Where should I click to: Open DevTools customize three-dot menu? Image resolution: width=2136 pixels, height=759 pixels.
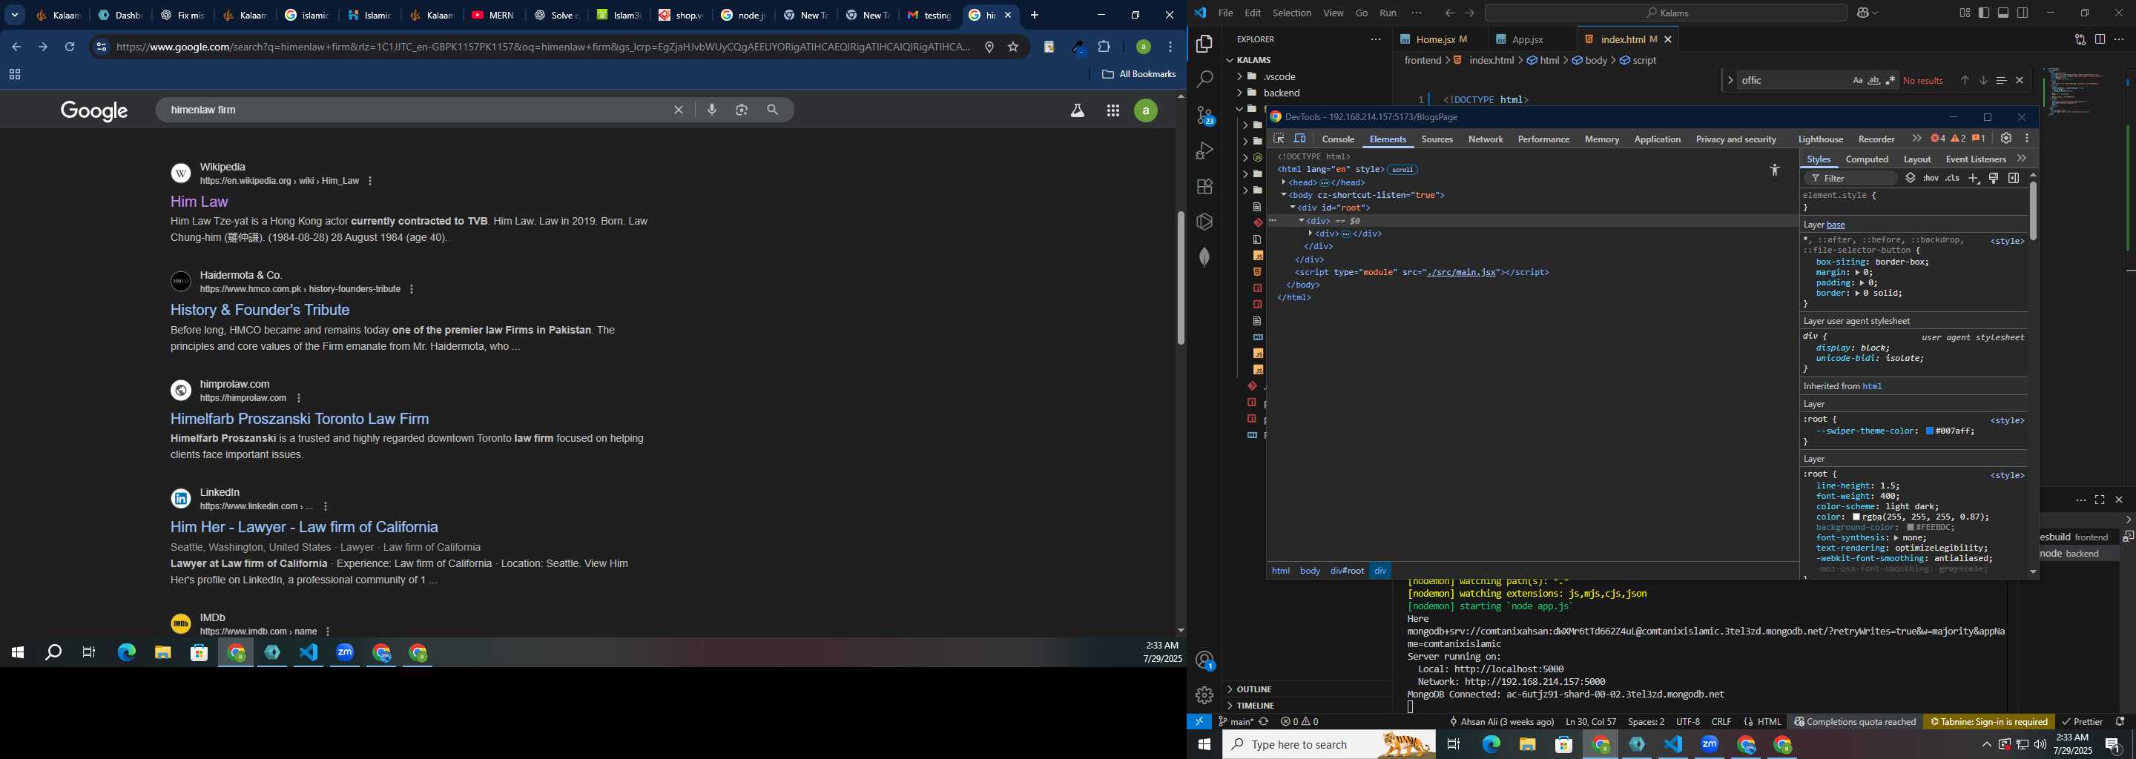click(2028, 139)
